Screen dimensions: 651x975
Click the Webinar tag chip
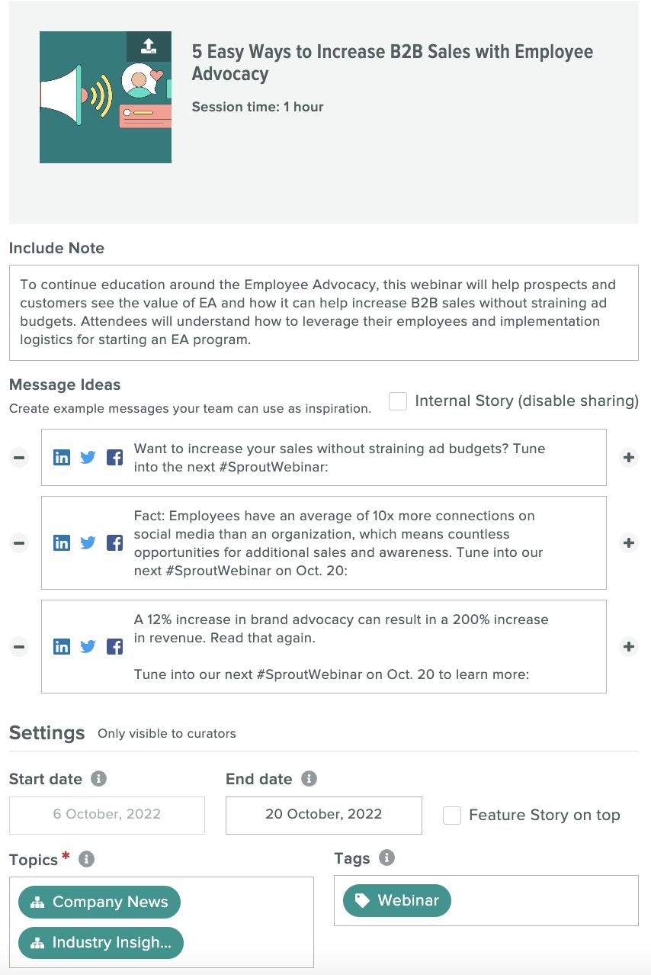397,901
